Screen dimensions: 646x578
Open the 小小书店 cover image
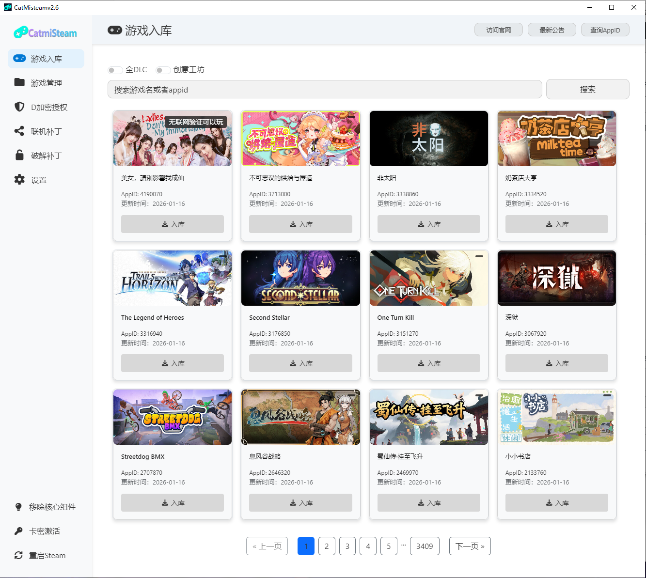[x=557, y=417]
